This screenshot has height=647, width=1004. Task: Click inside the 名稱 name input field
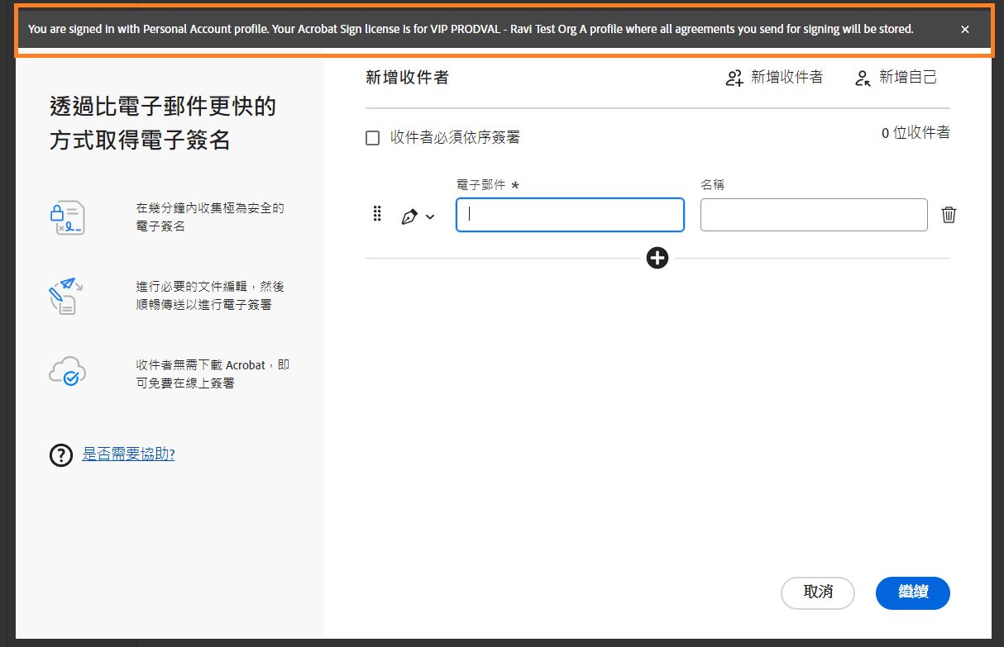[813, 215]
